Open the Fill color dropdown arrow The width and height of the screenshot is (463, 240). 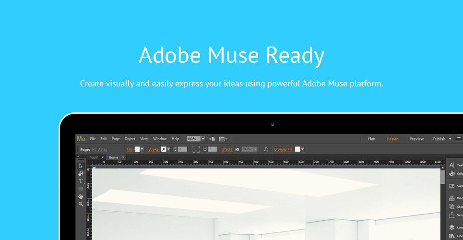[142, 149]
